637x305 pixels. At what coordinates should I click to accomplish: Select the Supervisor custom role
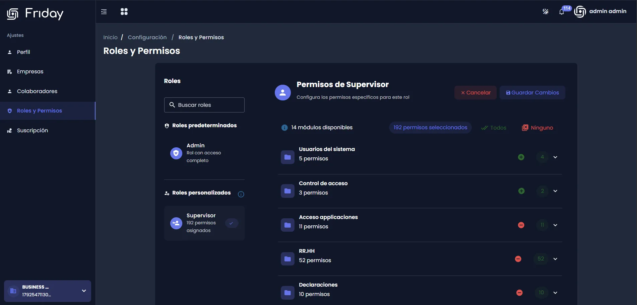tap(204, 223)
